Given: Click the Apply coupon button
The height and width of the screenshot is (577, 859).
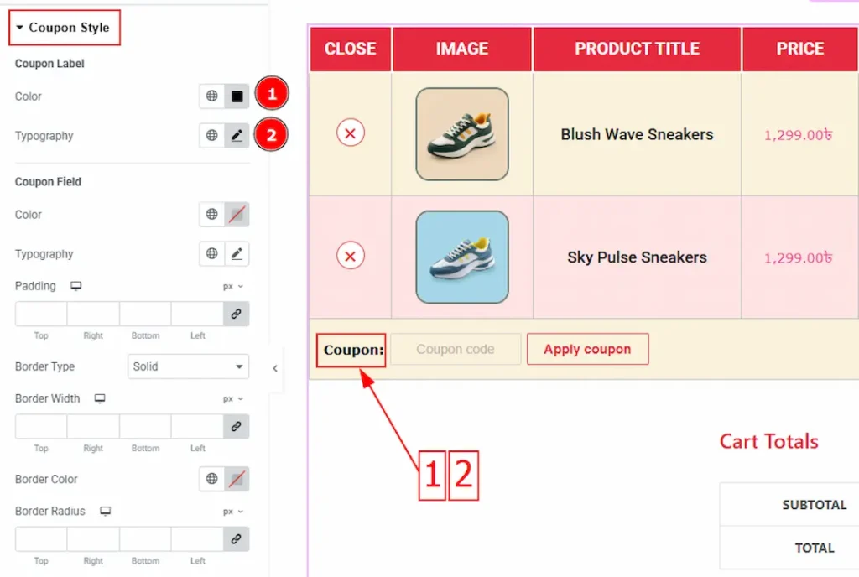Looking at the screenshot, I should pos(587,349).
